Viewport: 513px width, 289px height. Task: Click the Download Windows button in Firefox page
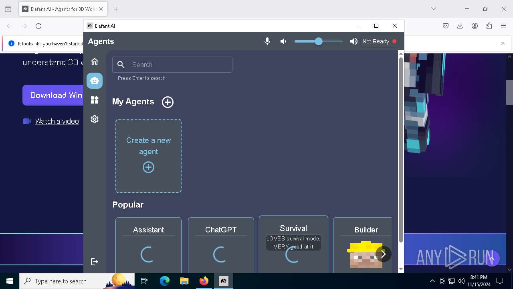click(x=53, y=95)
